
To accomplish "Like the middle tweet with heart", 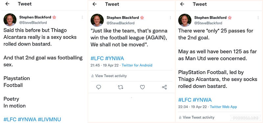I will pos(142,87).
